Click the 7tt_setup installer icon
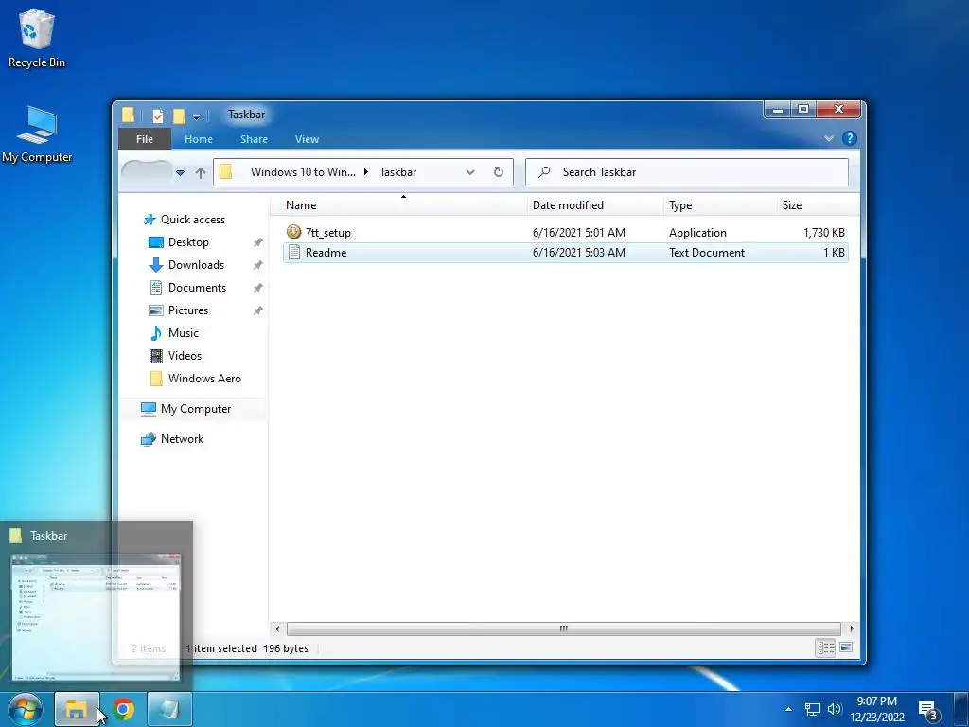Viewport: 969px width, 727px height. tap(293, 232)
